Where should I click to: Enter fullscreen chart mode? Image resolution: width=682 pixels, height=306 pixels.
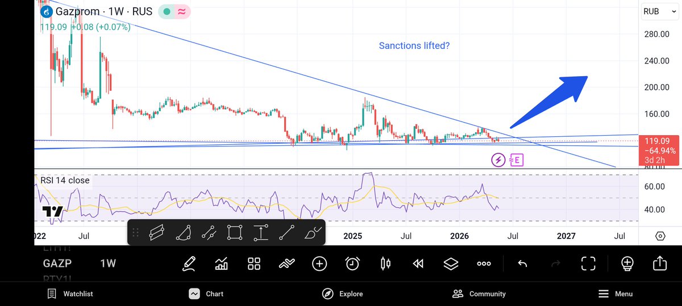click(x=588, y=263)
